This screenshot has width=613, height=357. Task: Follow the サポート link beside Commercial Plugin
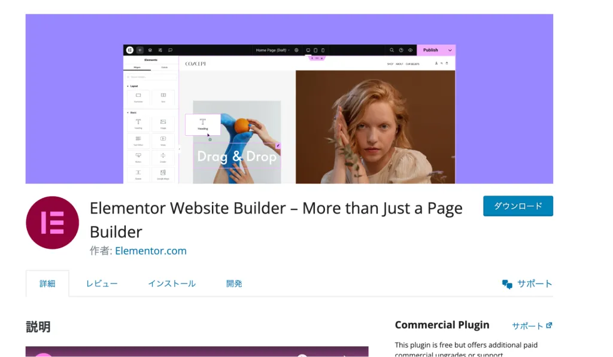pos(527,326)
